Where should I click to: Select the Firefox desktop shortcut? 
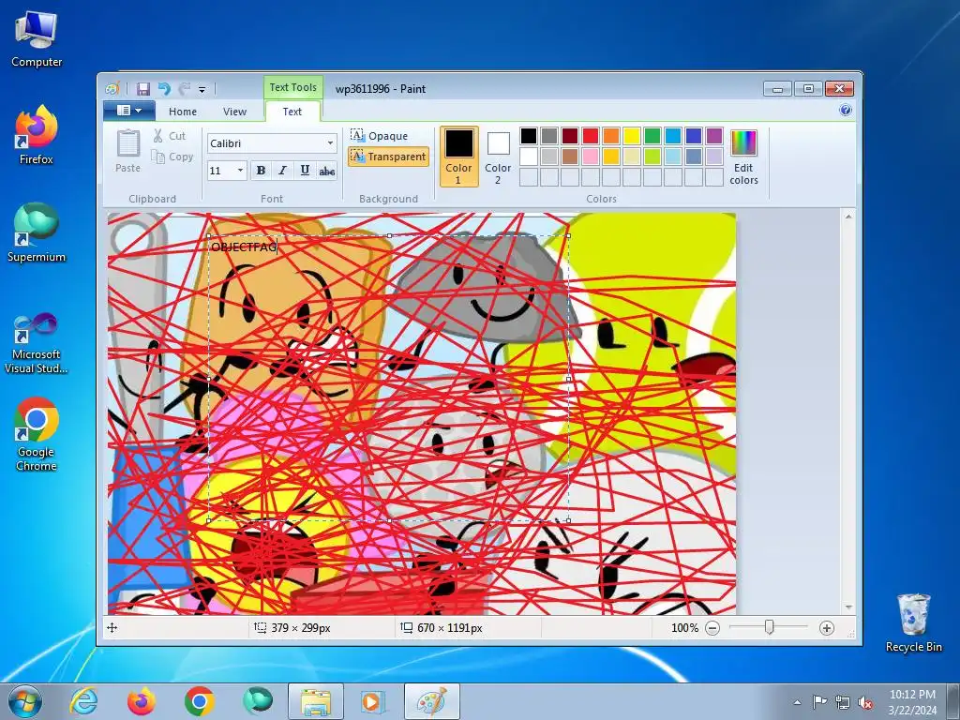tap(37, 135)
